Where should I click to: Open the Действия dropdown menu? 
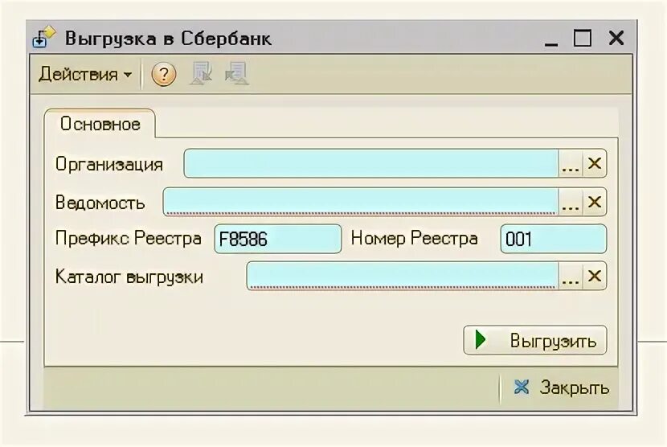pyautogui.click(x=85, y=75)
